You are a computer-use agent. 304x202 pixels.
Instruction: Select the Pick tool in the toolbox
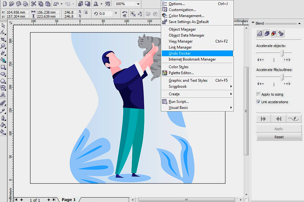tap(3, 26)
